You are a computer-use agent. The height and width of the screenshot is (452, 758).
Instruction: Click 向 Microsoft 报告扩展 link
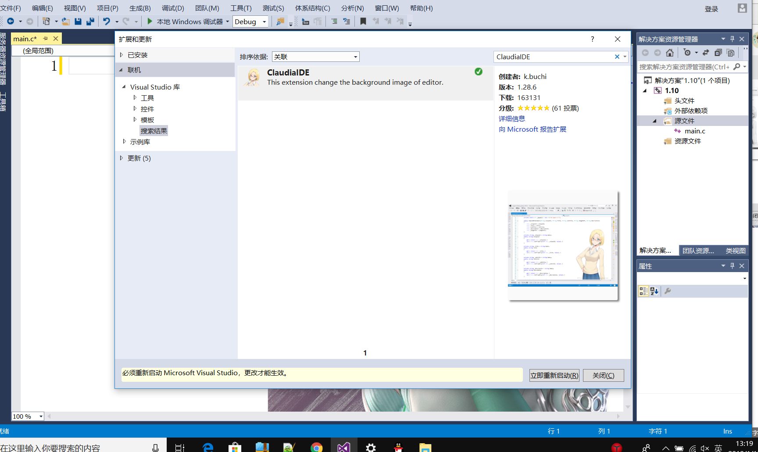(533, 129)
